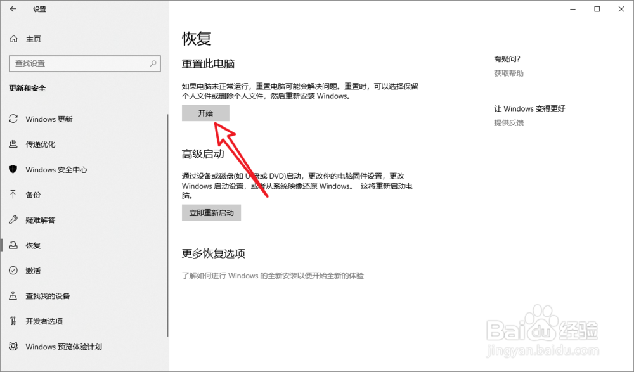Image resolution: width=634 pixels, height=372 pixels.
Task: Click the 高级启动 heading
Action: [x=203, y=153]
